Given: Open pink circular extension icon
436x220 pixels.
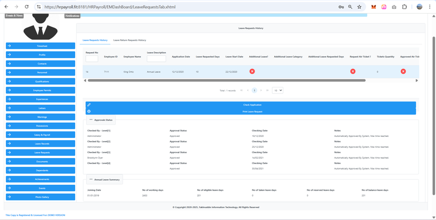Looking at the screenshot, I should click(x=384, y=7).
